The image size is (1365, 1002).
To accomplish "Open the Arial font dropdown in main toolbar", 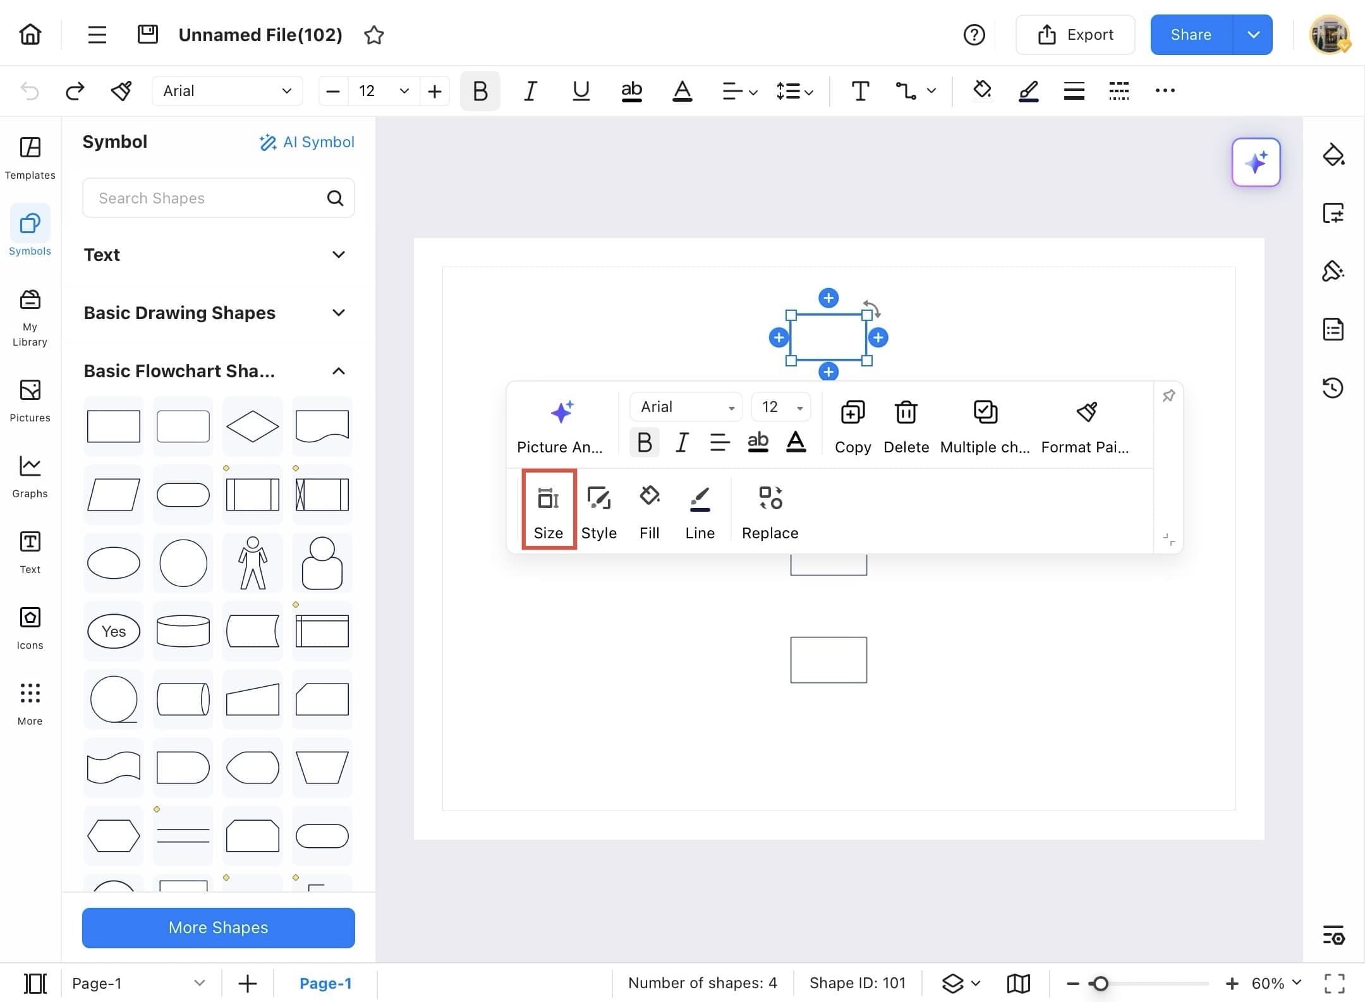I will coord(227,91).
